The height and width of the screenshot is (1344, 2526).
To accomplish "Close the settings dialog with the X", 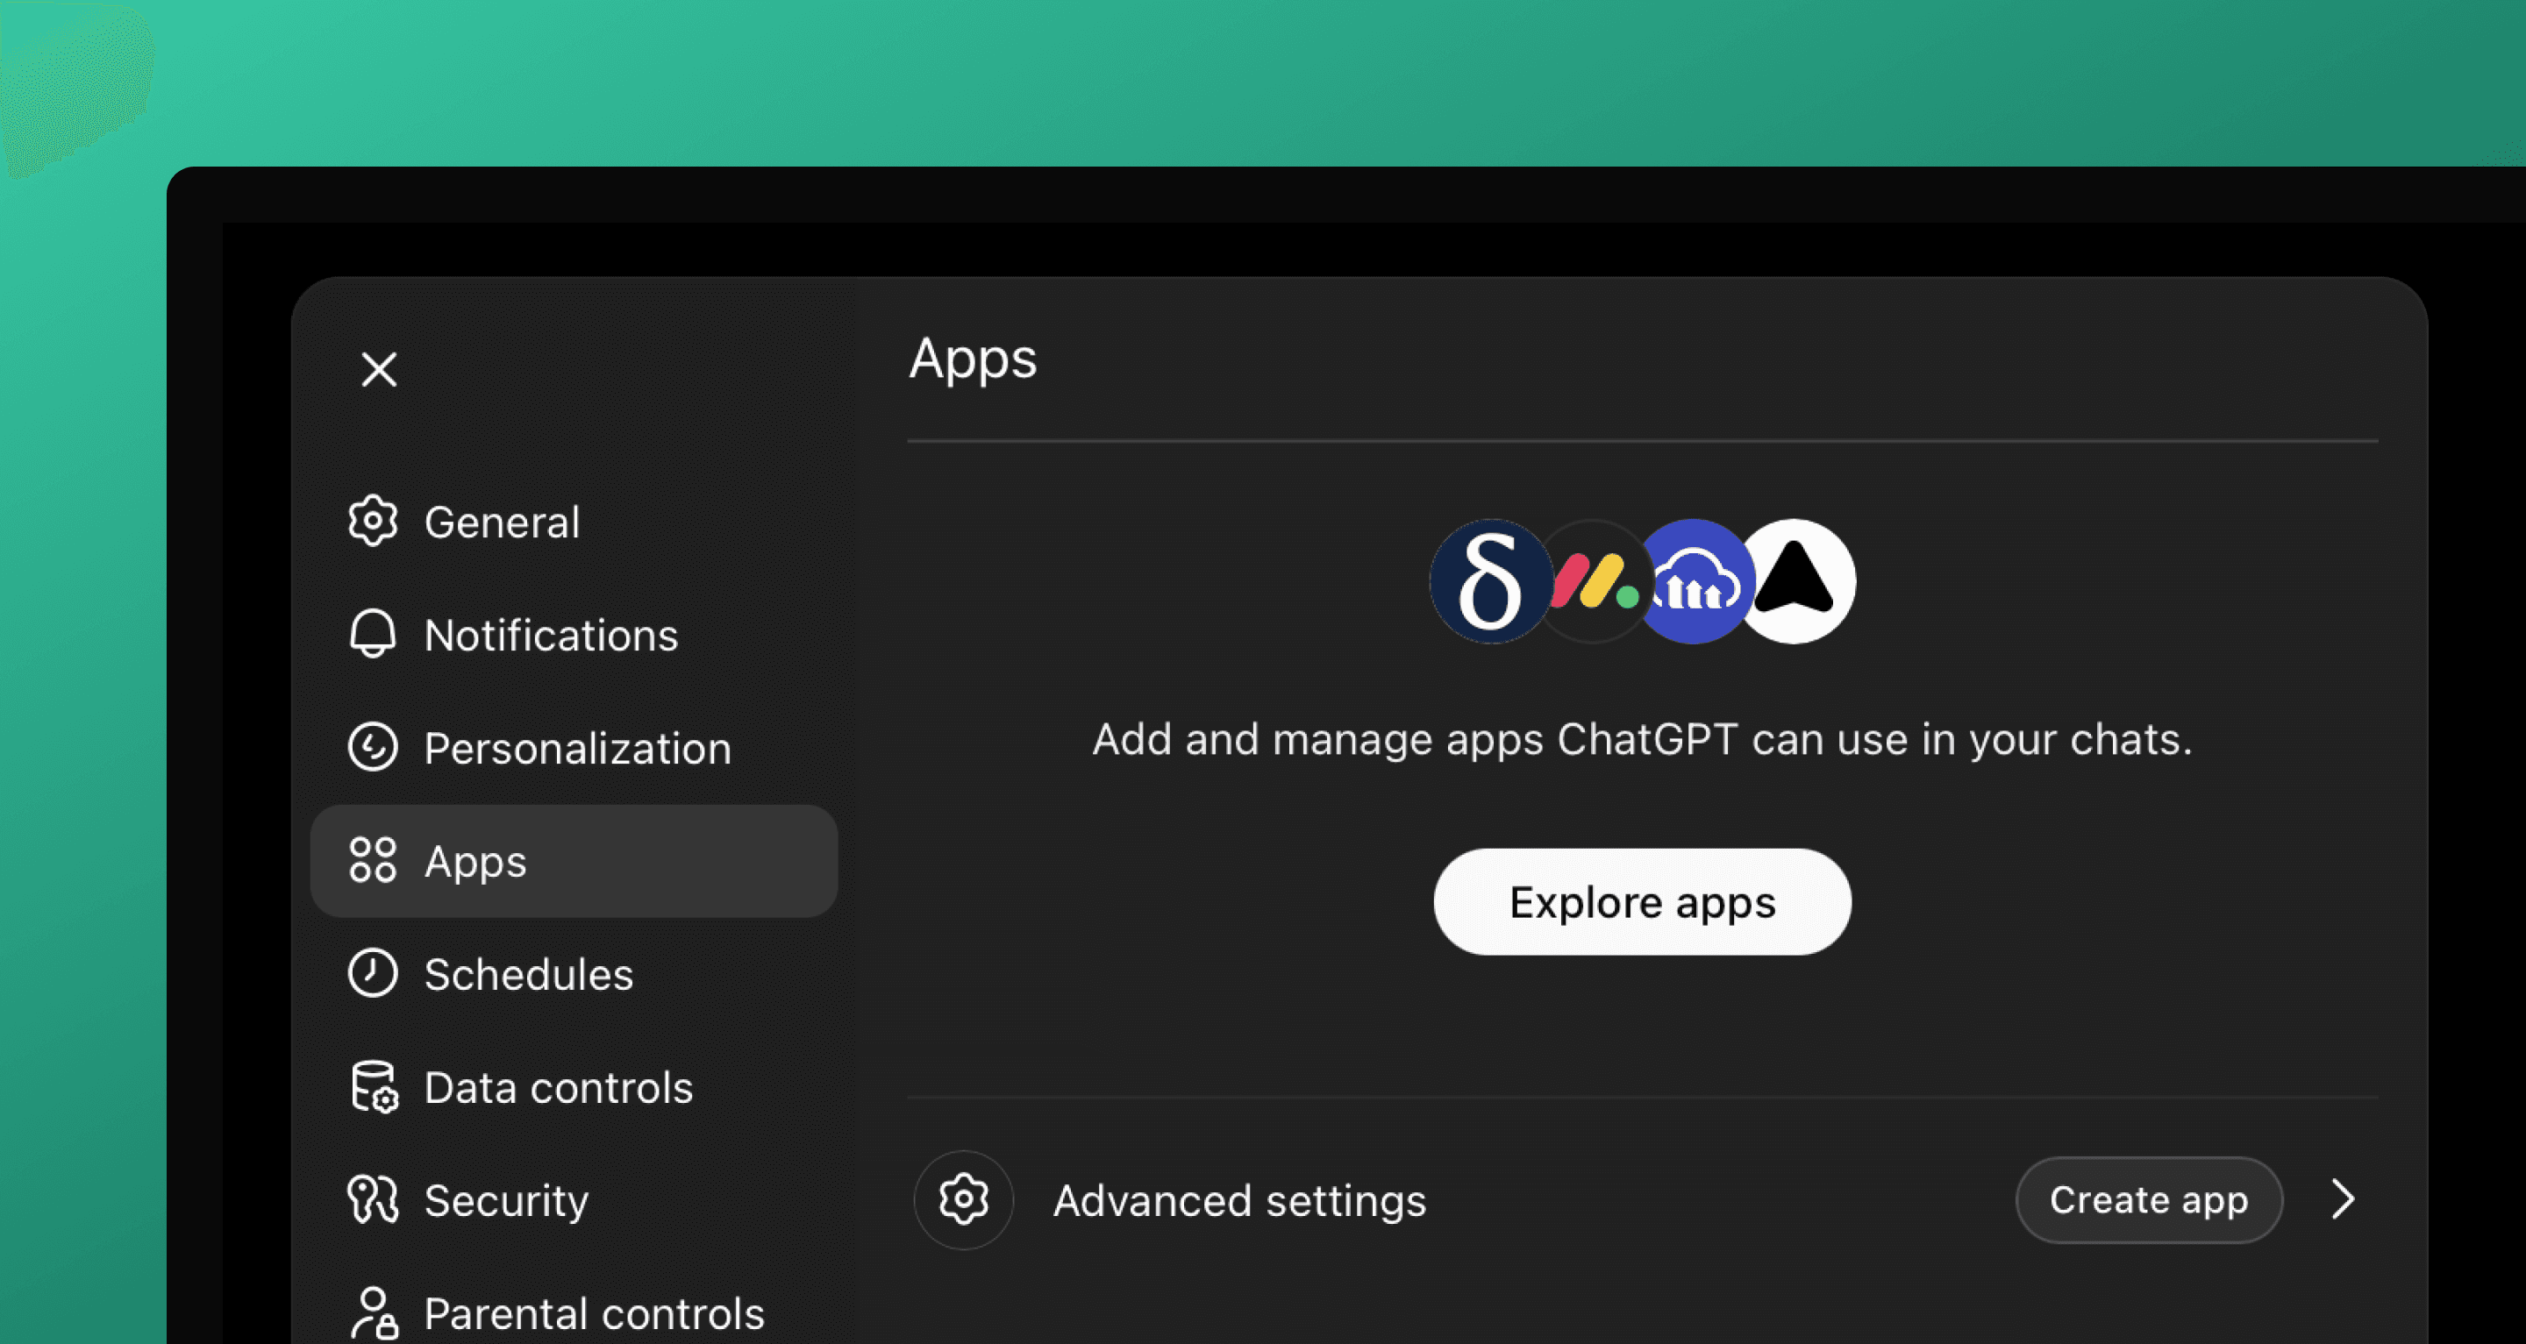I will click(x=379, y=370).
